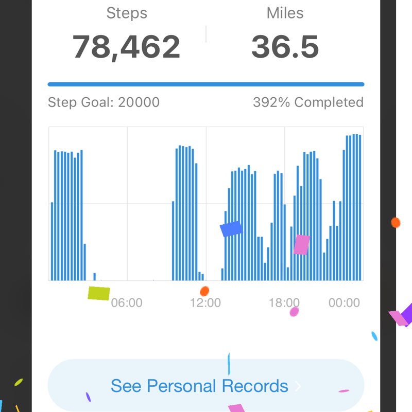Click the blue step goal progress bar
412x412 pixels.
click(206, 84)
